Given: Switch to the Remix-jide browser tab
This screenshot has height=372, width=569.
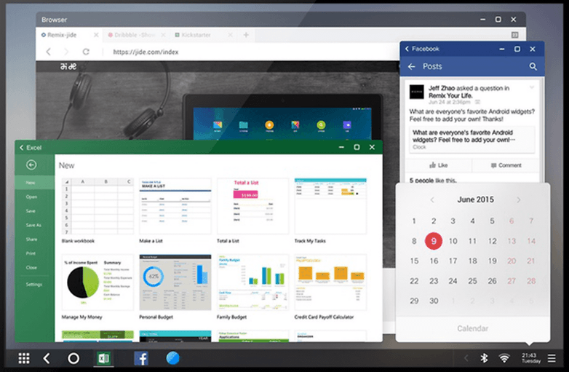Looking at the screenshot, I should coord(62,35).
